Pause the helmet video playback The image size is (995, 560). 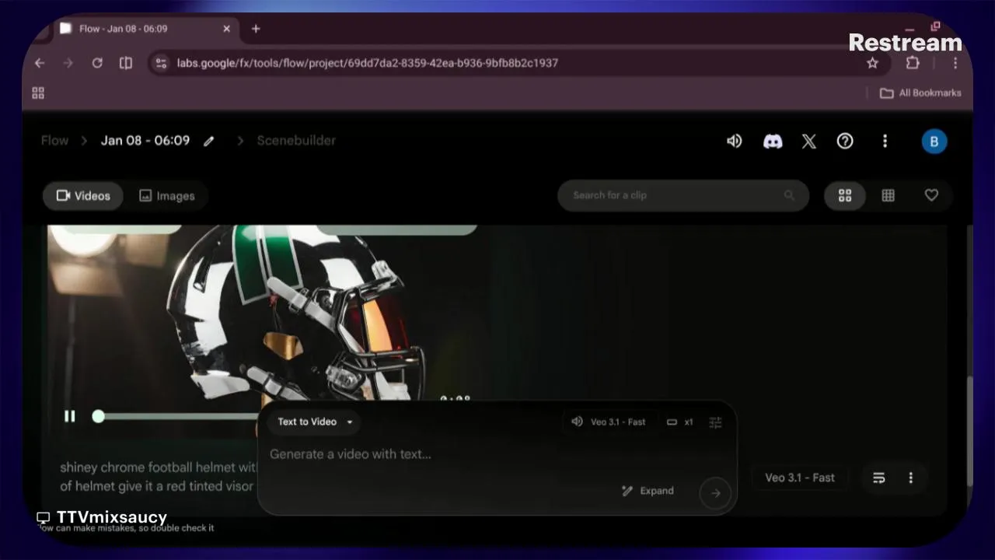[70, 416]
